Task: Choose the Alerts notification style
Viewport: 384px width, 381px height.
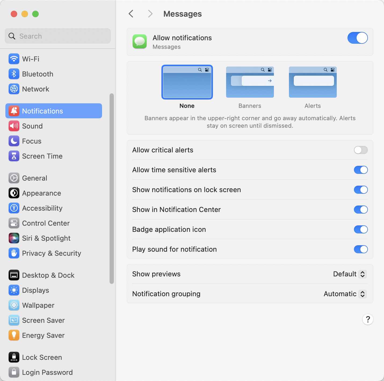Action: pos(313,82)
